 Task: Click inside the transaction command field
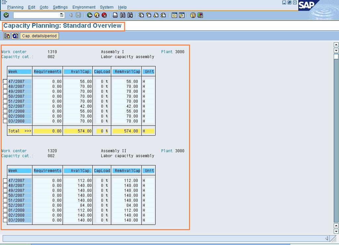pyautogui.click(x=36, y=15)
